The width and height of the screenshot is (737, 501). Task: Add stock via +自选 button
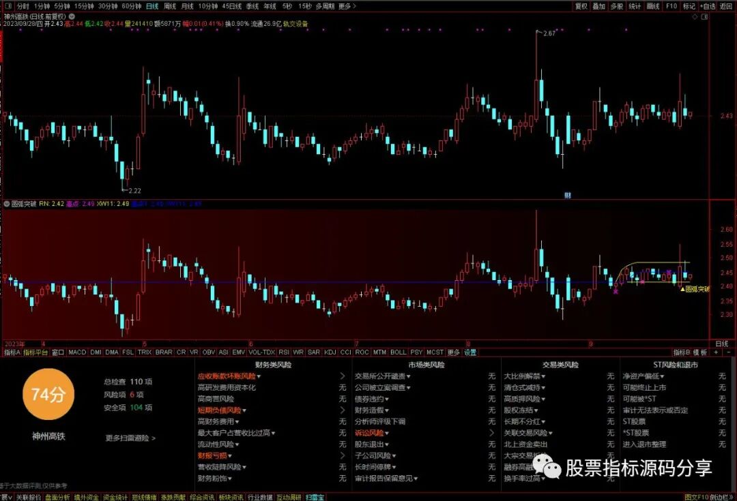[x=708, y=6]
